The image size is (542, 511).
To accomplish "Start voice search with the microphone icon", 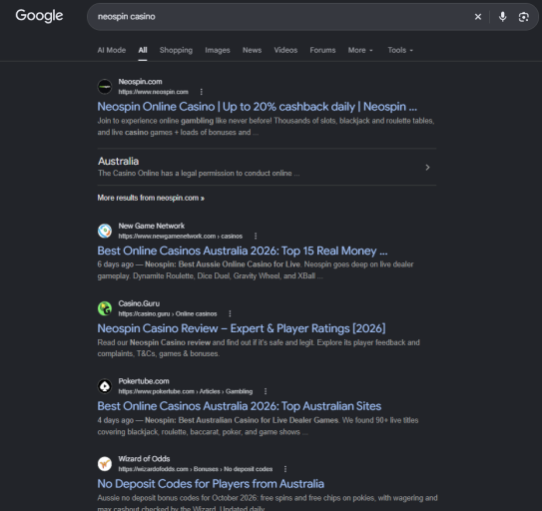I will point(503,17).
